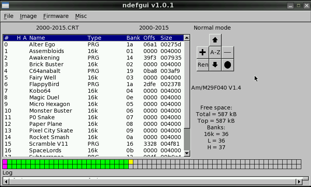Open the Firmware menu
Image resolution: width=311 pixels, height=187 pixels.
[56, 16]
